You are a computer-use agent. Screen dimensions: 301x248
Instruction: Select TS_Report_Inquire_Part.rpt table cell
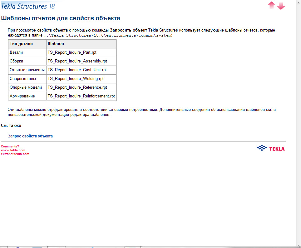pos(81,52)
